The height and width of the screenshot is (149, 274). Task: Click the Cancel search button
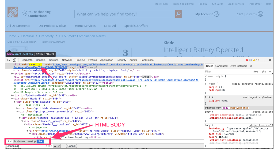pyautogui.click(x=71, y=146)
